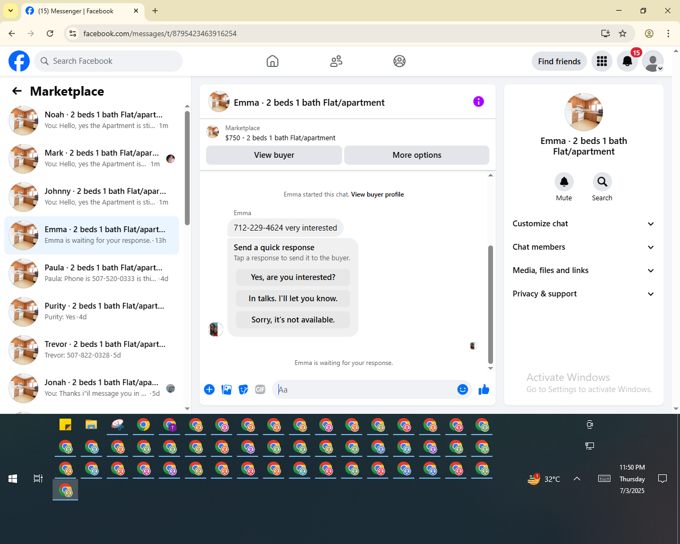Screen dimensions: 680x544
Task: Expand the Chat members section
Action: point(584,247)
